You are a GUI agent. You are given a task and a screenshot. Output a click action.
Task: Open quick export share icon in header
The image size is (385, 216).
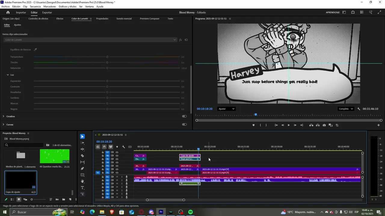click(353, 12)
